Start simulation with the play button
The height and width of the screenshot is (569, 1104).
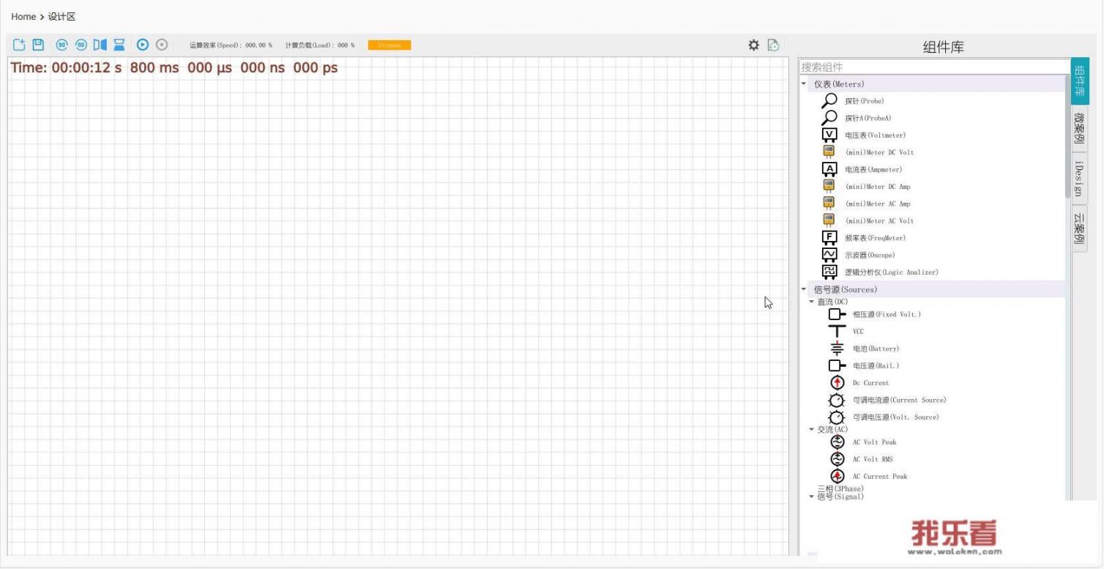click(143, 45)
